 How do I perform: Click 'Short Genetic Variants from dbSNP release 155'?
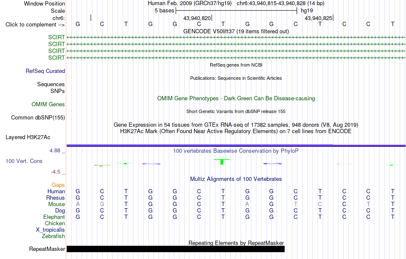coord(236,111)
